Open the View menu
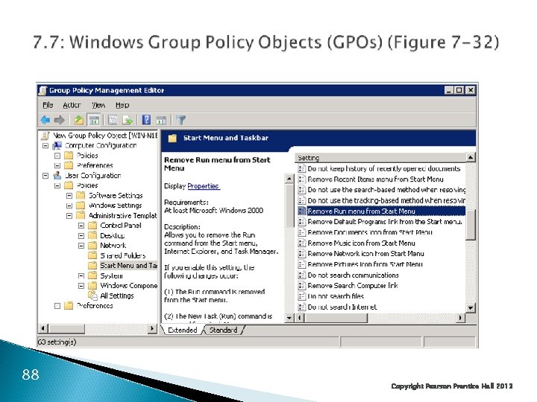 coord(98,105)
